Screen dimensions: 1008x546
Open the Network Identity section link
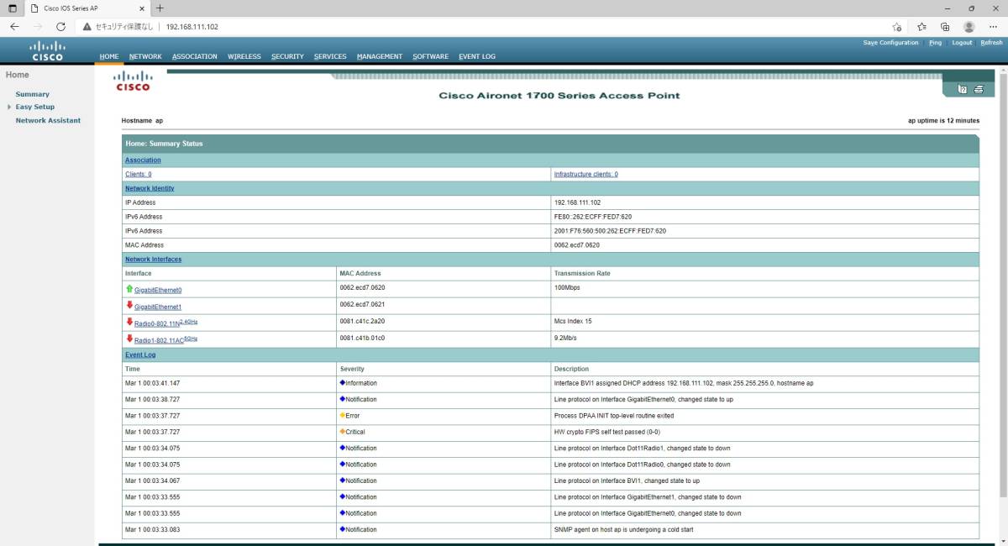click(x=150, y=188)
